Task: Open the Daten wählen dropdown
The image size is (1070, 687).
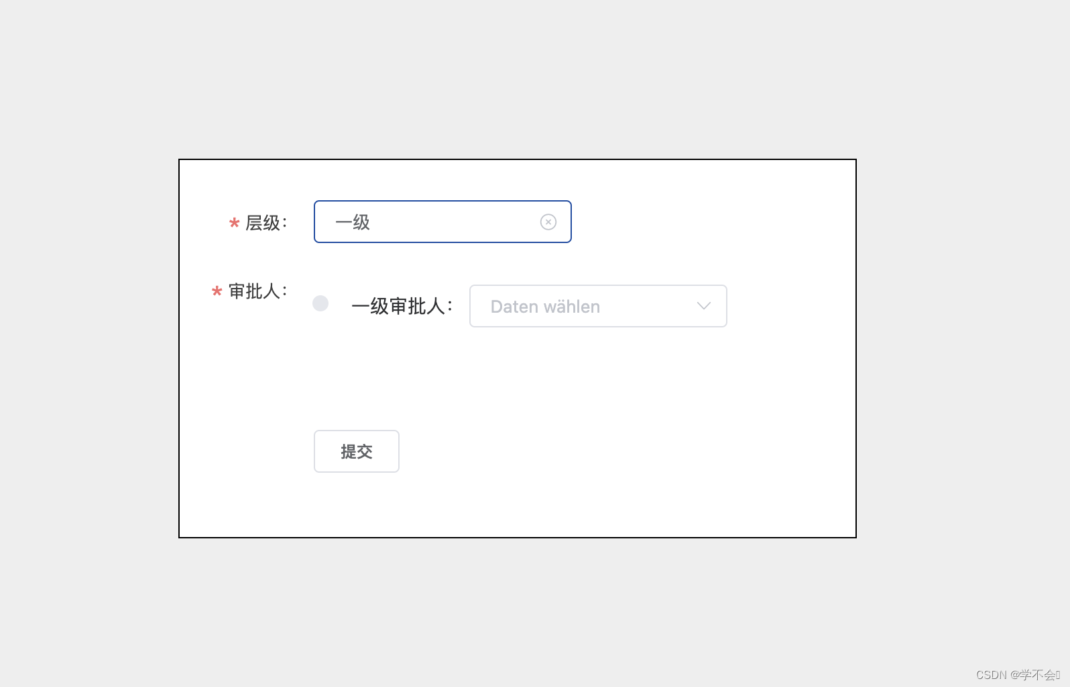Action: point(598,306)
